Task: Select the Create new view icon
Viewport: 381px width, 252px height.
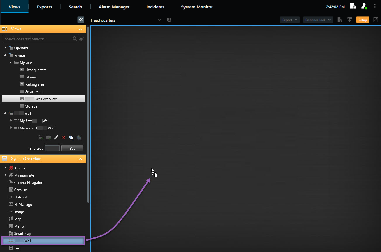Action: point(48,137)
